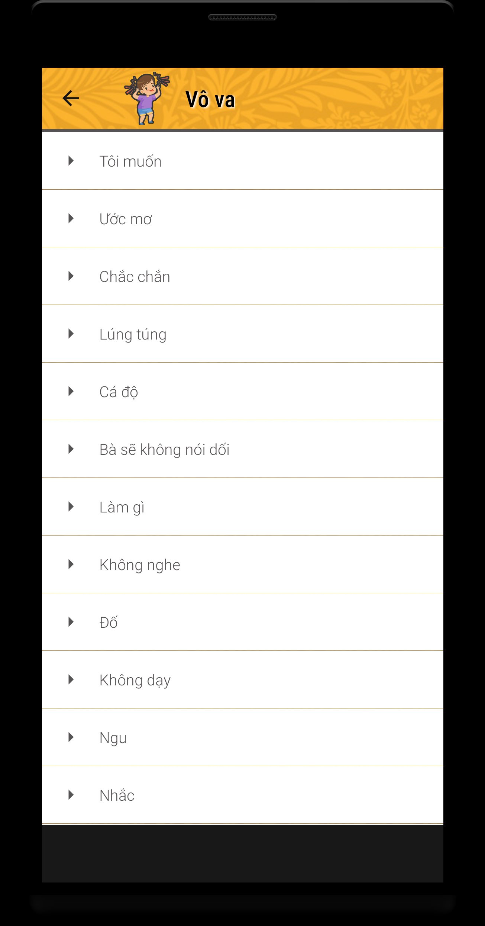Expand the arrow beside Nhắc
Viewport: 485px width, 926px height.
click(71, 795)
